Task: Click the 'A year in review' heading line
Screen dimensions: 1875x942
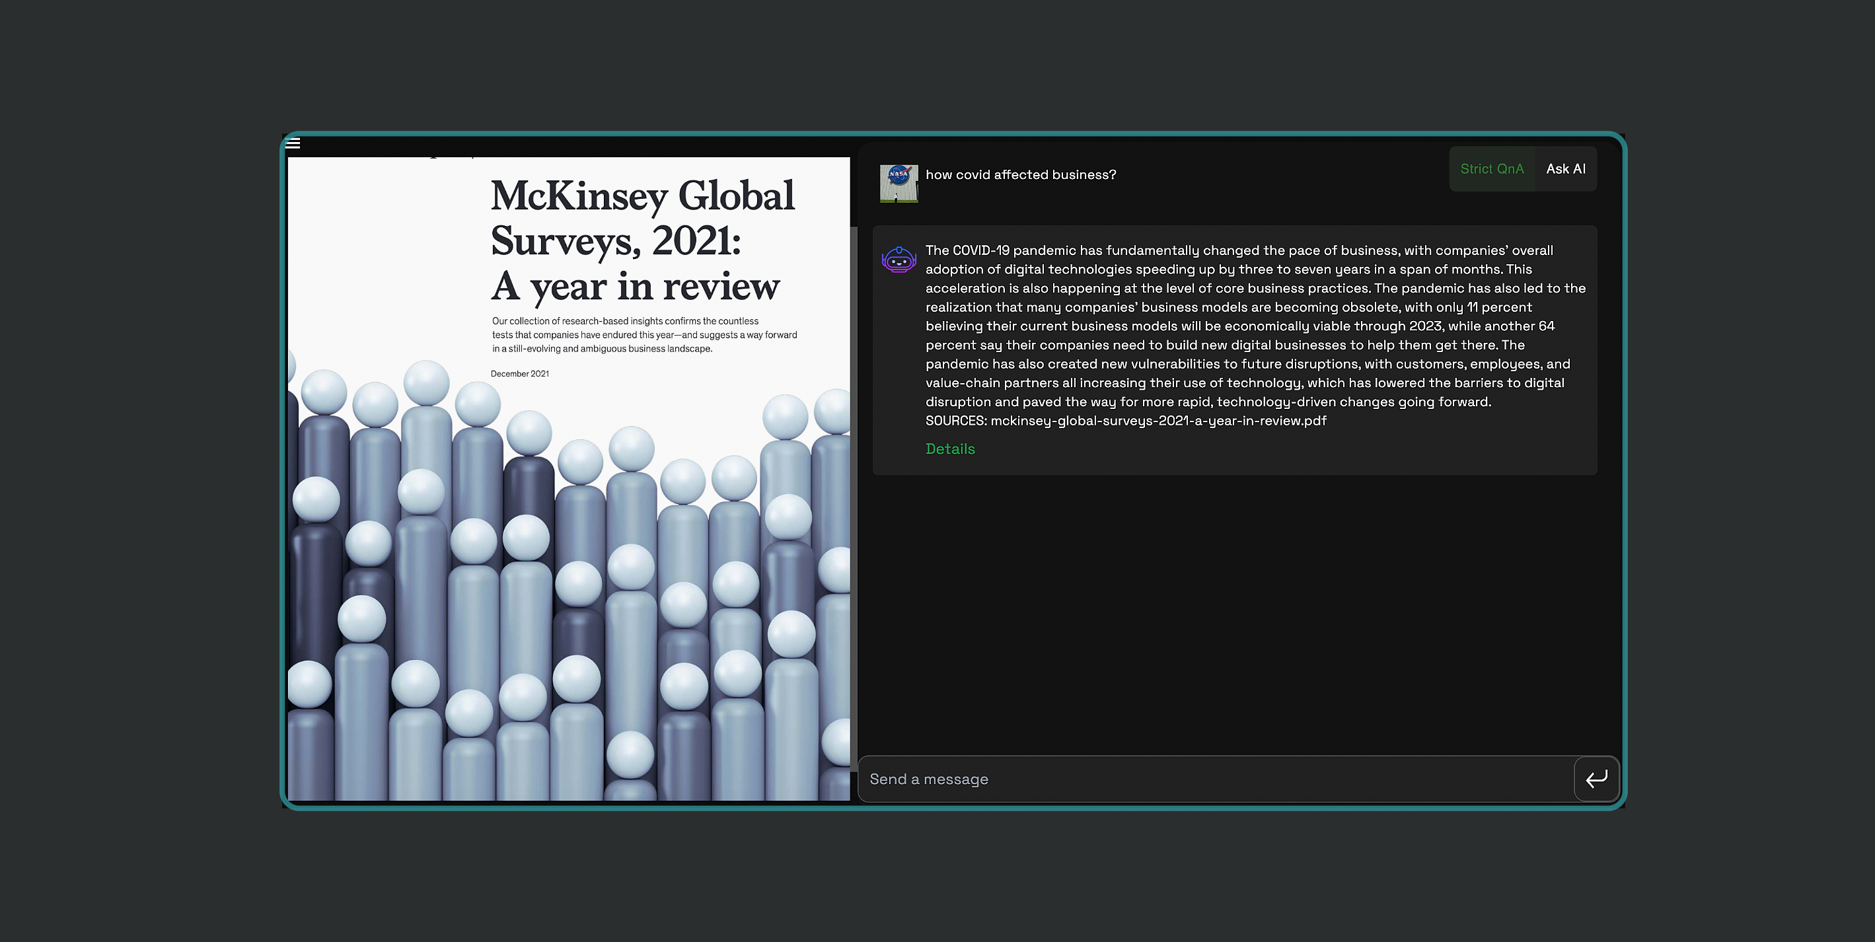Action: coord(635,286)
